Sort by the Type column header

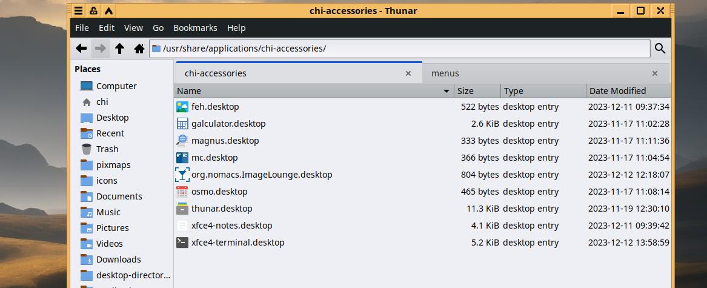pyautogui.click(x=543, y=91)
